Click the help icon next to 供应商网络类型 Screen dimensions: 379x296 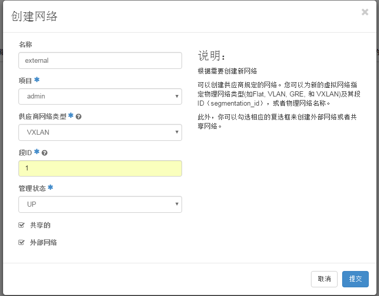coord(79,117)
